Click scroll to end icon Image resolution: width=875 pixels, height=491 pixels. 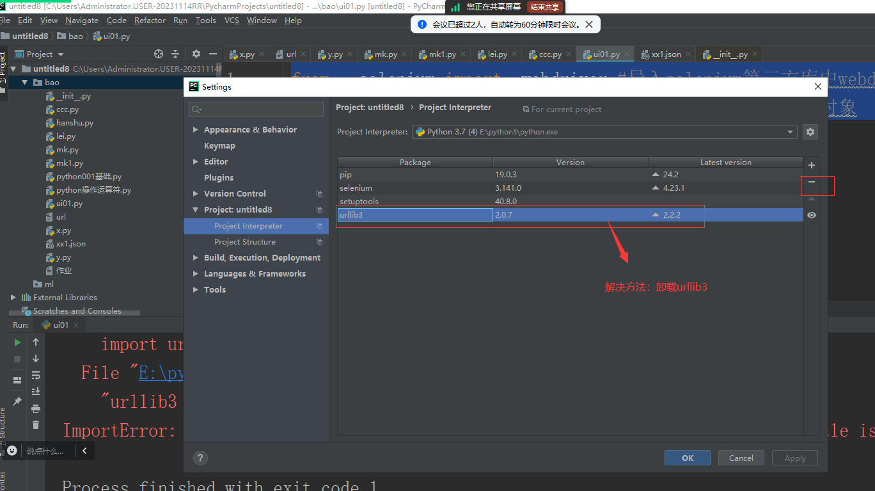click(36, 392)
